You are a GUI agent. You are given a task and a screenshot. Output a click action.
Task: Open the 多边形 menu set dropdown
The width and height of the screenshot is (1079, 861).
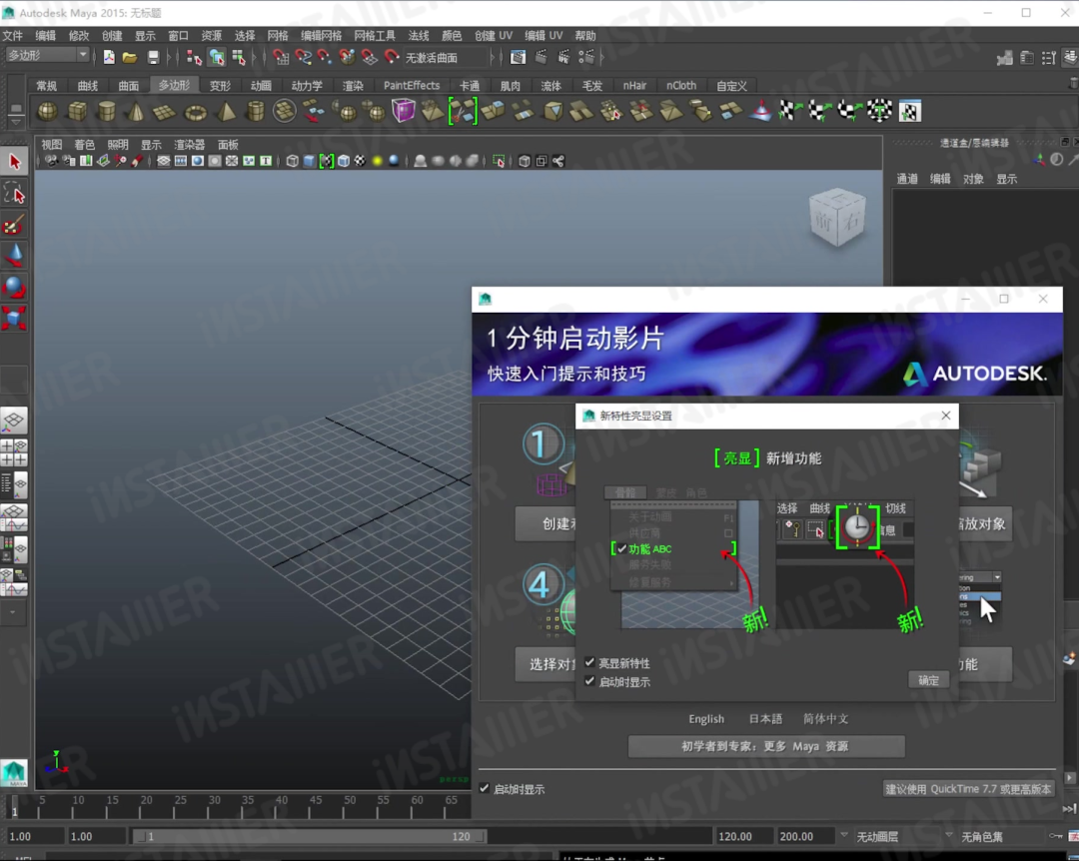[48, 55]
